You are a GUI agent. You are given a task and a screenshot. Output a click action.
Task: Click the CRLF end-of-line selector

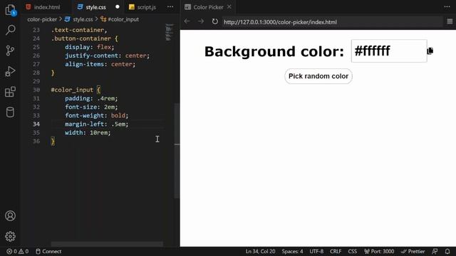tap(336, 251)
